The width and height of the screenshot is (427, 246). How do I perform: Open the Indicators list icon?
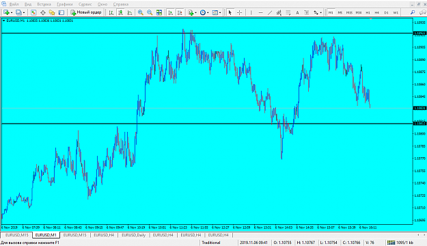pos(191,12)
